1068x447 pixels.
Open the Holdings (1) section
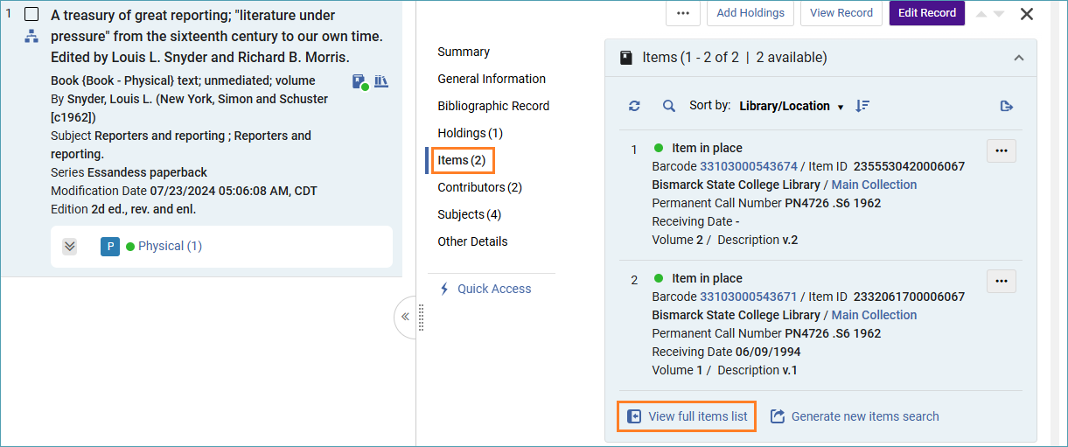[470, 133]
